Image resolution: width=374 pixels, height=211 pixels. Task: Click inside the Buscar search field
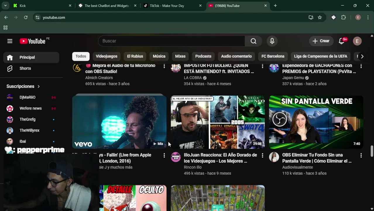[171, 41]
